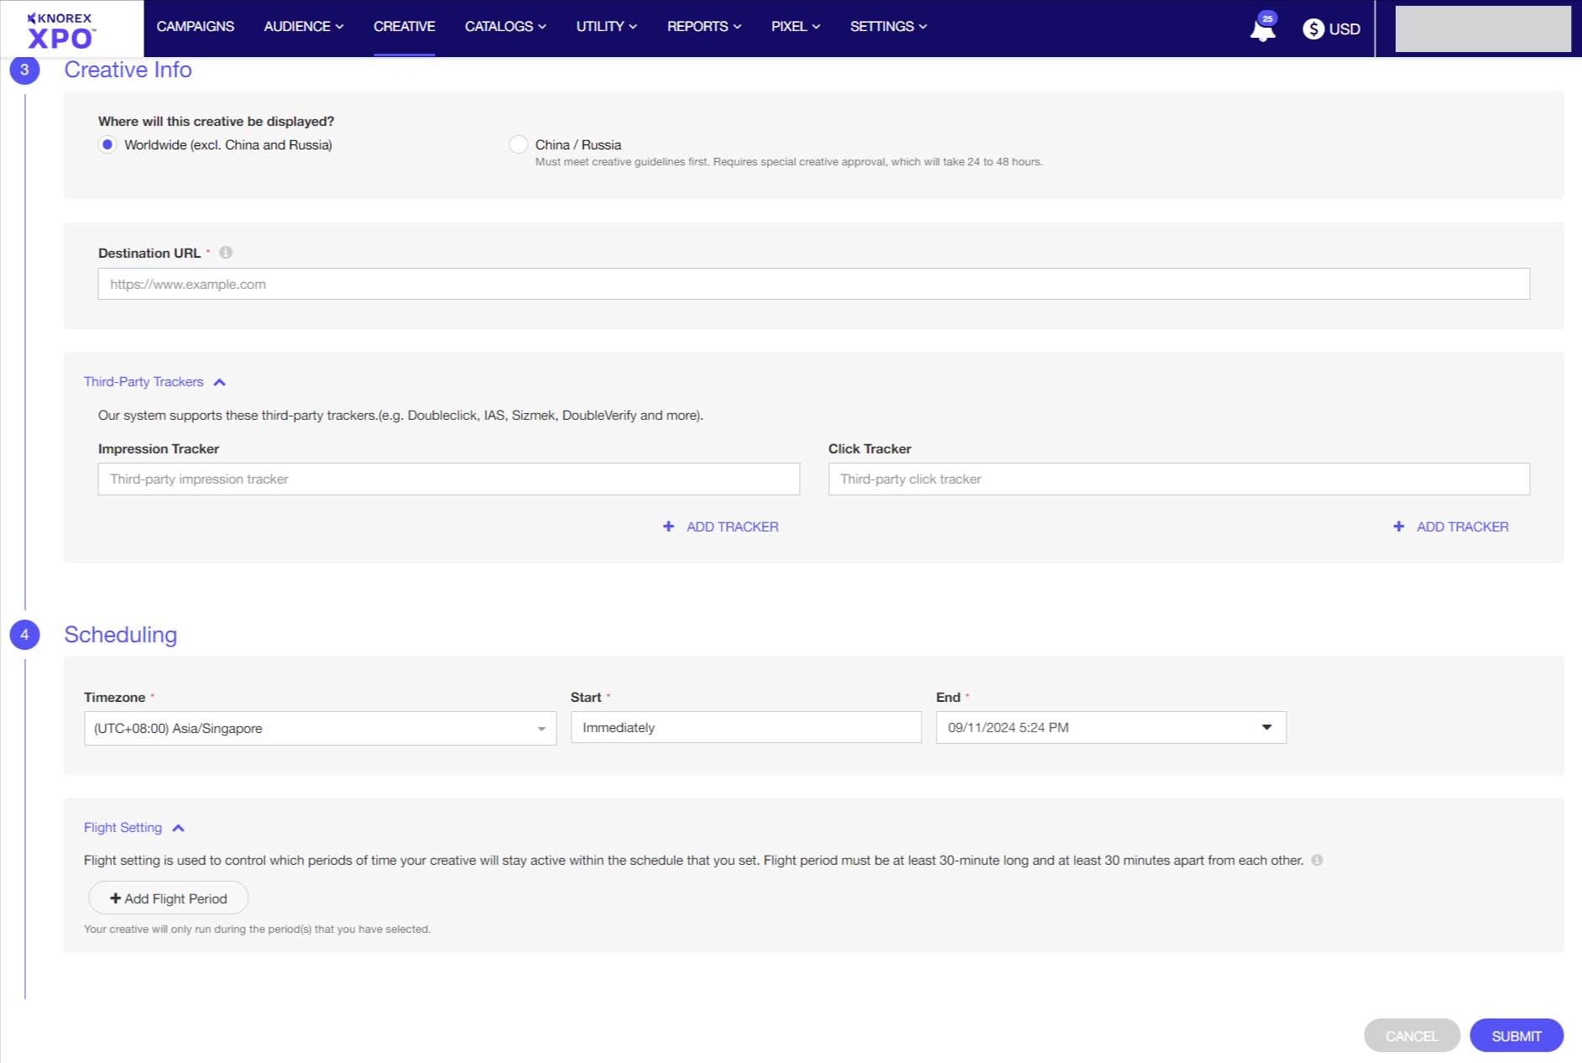
Task: Cancel the creative setup
Action: tap(1412, 1035)
